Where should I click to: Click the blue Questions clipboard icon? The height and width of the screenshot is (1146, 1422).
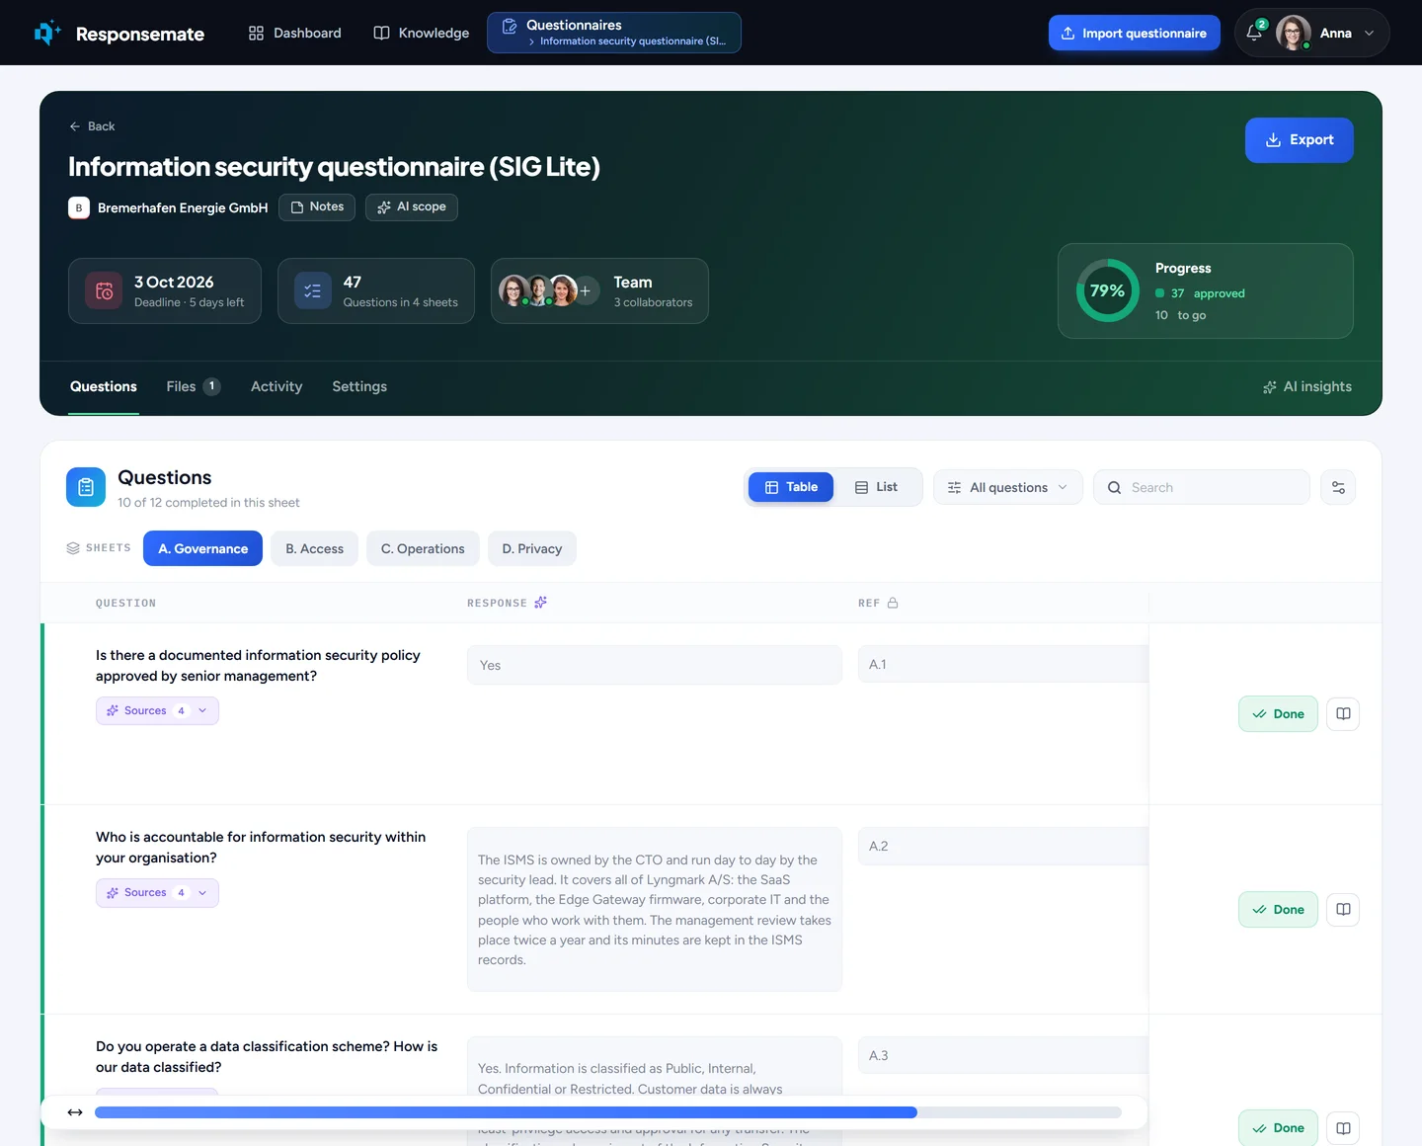86,487
